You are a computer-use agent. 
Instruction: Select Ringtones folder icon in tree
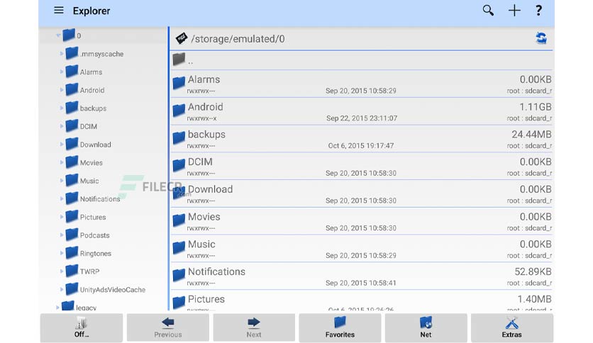[72, 253]
